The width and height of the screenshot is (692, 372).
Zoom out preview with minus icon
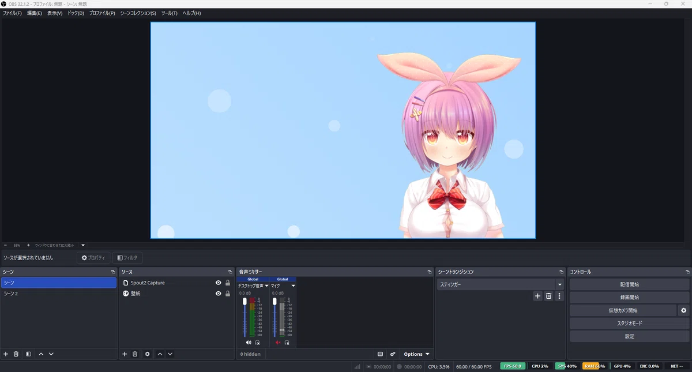coord(6,245)
